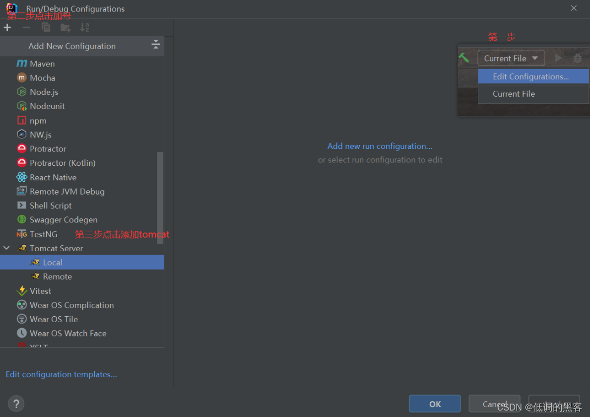The width and height of the screenshot is (590, 417).
Task: Pick the Protractor configuration type
Action: [x=82, y=148]
